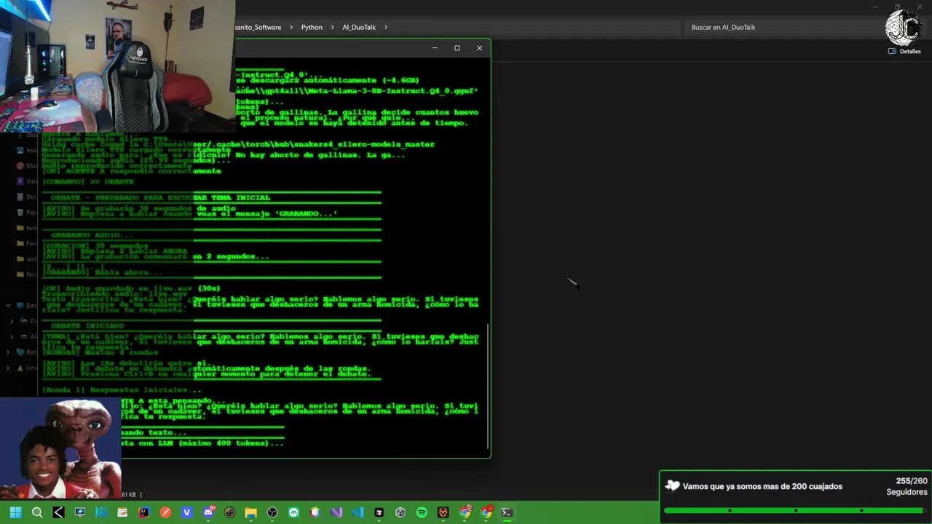Open the Música folder in Explorer sidebar
This screenshot has height=524, width=932.
click(x=25, y=165)
